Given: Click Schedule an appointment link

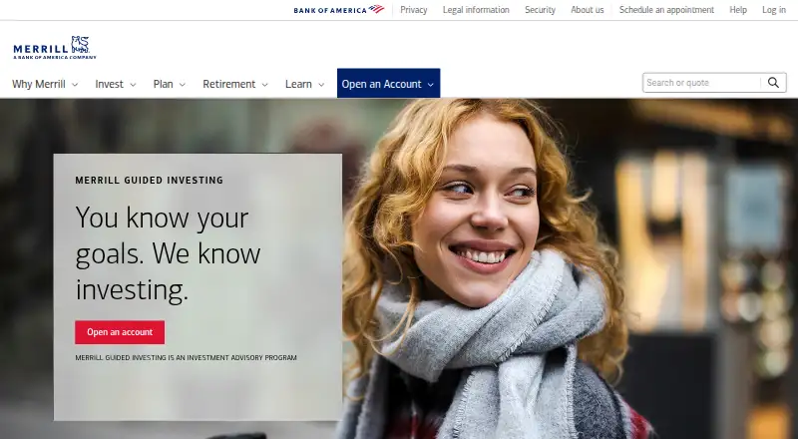Looking at the screenshot, I should [666, 10].
